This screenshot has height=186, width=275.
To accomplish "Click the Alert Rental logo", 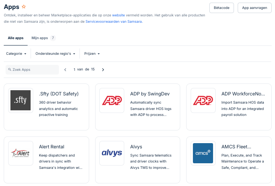I will [x=21, y=153].
